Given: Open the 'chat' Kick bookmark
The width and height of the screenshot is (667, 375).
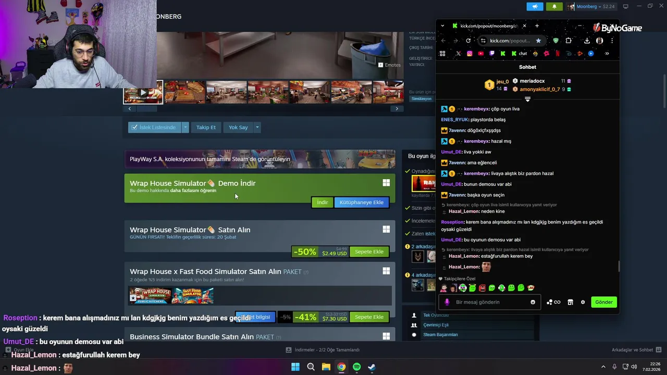Looking at the screenshot, I should click(519, 53).
